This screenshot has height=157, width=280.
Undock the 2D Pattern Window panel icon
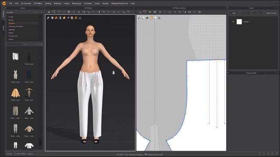click(225, 8)
